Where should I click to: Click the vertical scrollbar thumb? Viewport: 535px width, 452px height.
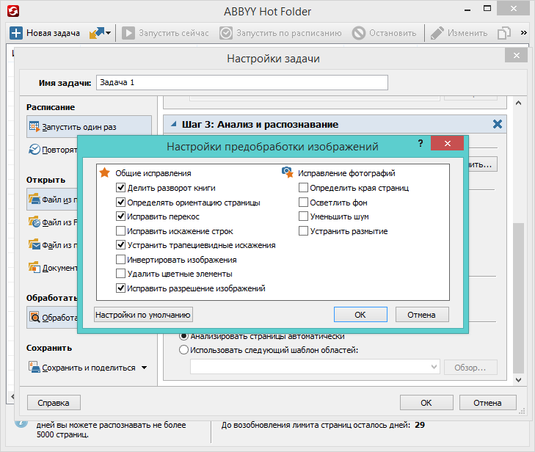click(518, 298)
